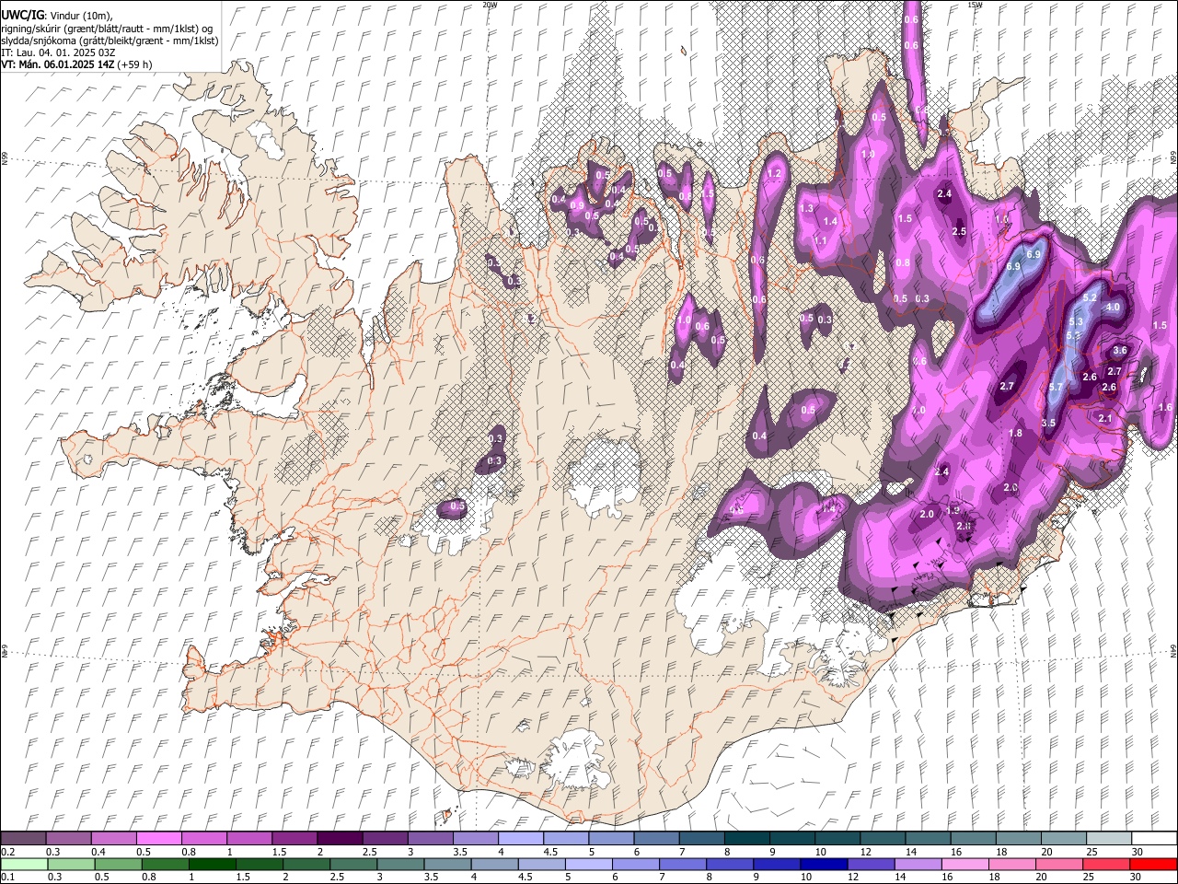Click the 20W longitude label at top

pos(490,5)
